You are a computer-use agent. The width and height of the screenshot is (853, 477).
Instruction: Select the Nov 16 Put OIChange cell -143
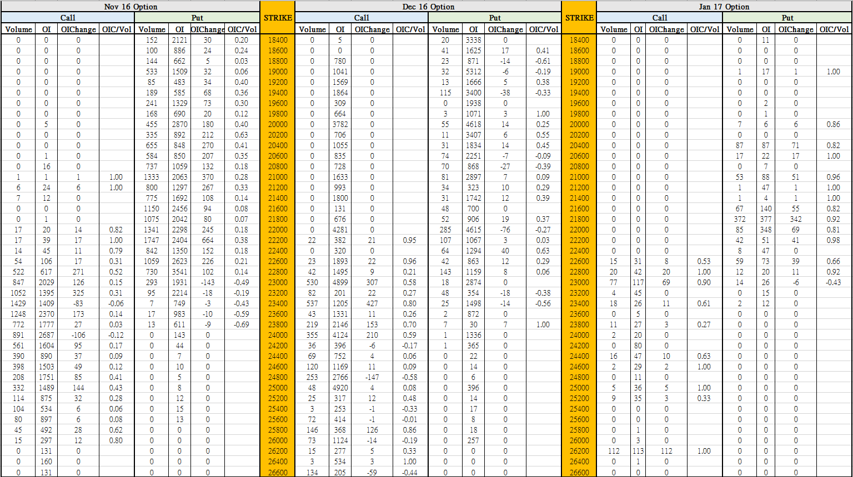coord(208,282)
